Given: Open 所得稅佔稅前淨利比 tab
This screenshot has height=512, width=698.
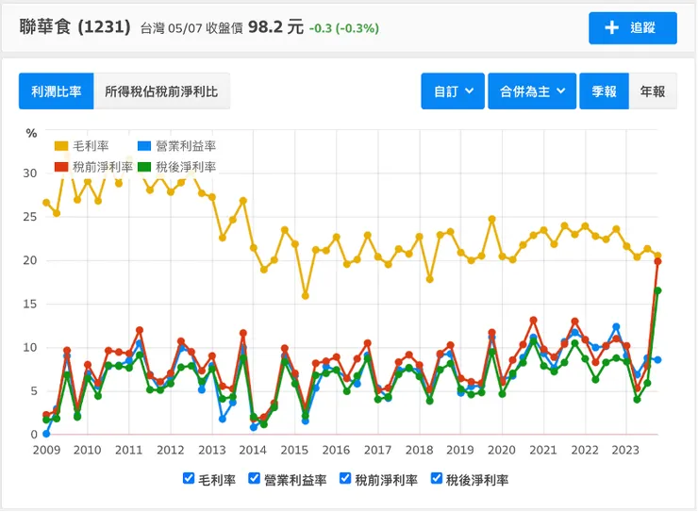Looking at the screenshot, I should pos(161,91).
